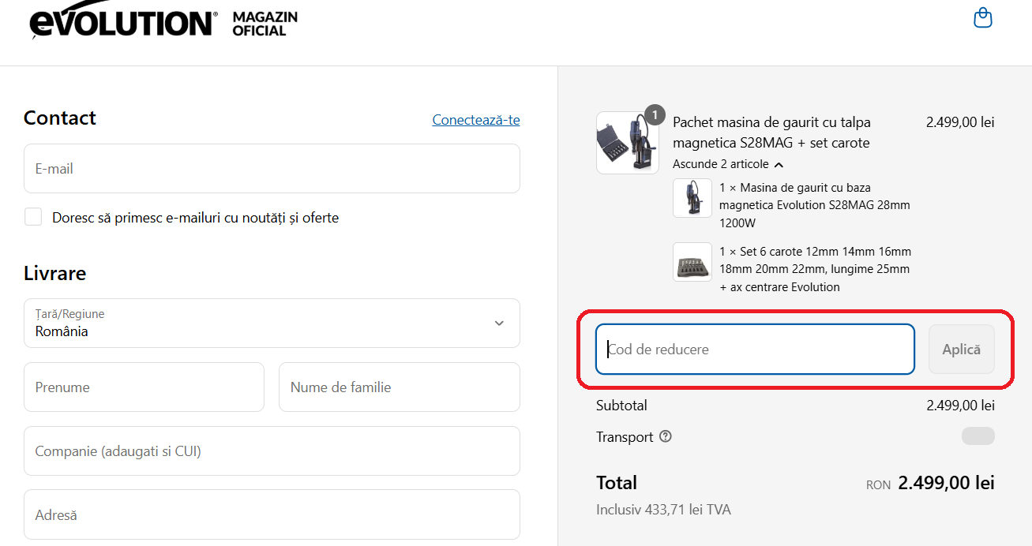Click the S28MAG package product thumbnail
The width and height of the screenshot is (1032, 546).
click(x=627, y=143)
